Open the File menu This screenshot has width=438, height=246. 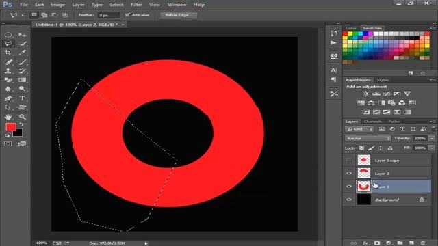coord(24,5)
